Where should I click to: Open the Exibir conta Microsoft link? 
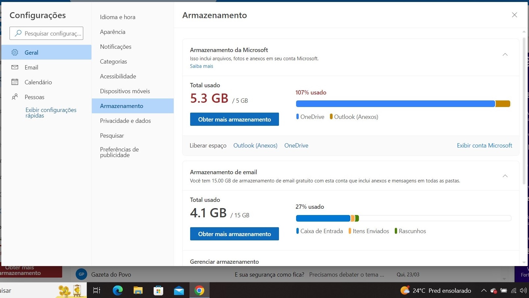(x=485, y=146)
